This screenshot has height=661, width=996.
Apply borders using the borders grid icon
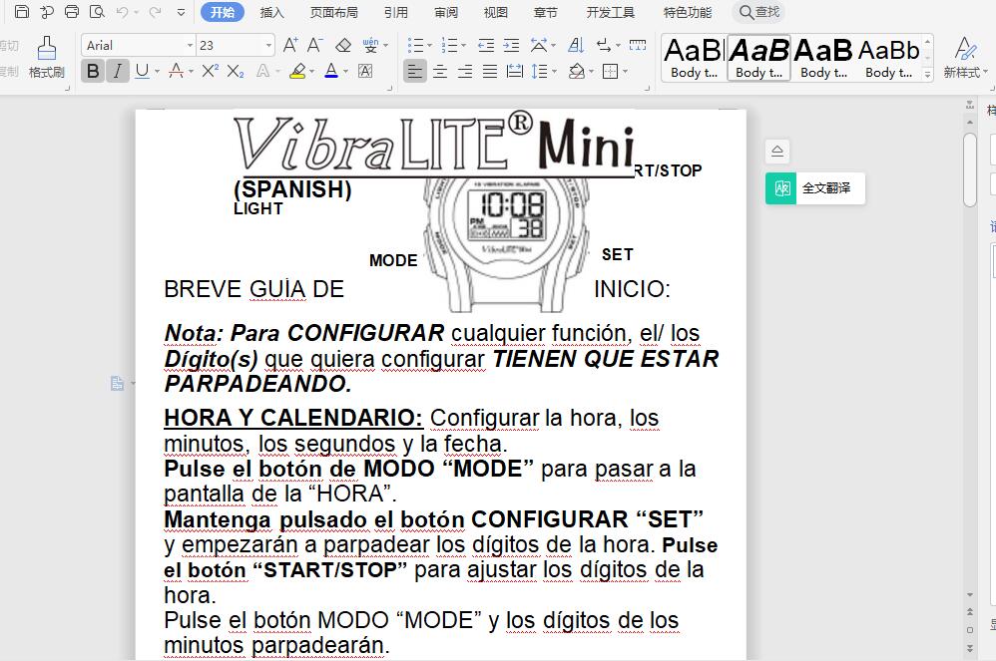click(x=610, y=71)
